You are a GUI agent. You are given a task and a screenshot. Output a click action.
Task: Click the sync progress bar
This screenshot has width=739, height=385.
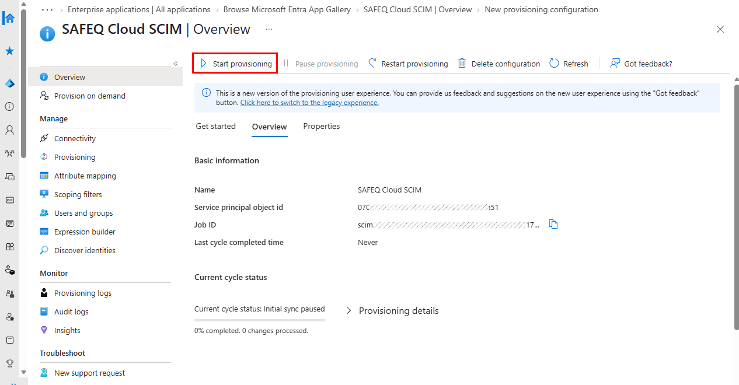(260, 320)
